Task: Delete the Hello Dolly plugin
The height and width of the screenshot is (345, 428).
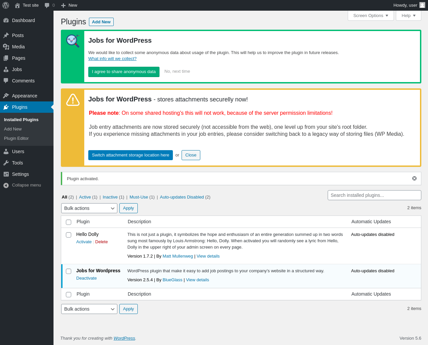Action: point(101,242)
